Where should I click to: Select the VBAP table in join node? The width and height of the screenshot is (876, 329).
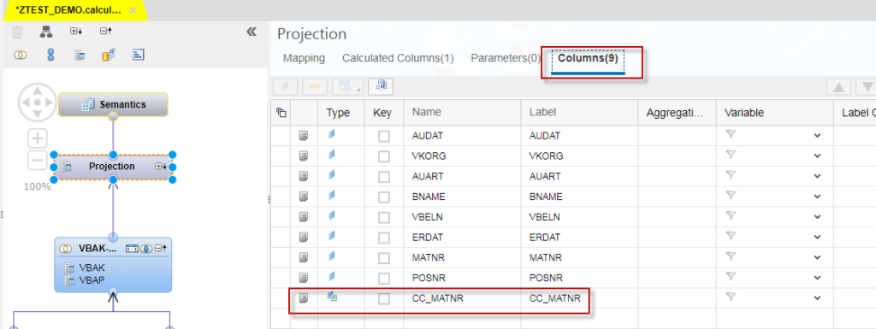pyautogui.click(x=92, y=280)
